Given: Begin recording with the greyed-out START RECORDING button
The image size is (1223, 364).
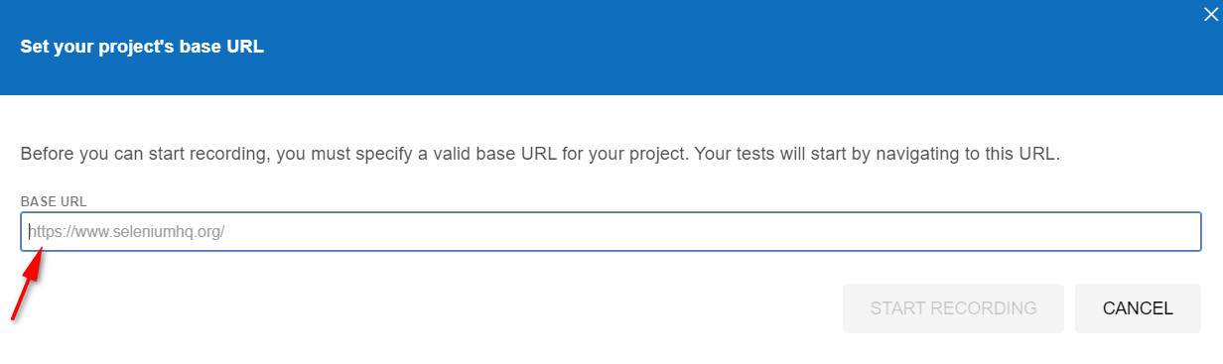Looking at the screenshot, I should click(953, 308).
